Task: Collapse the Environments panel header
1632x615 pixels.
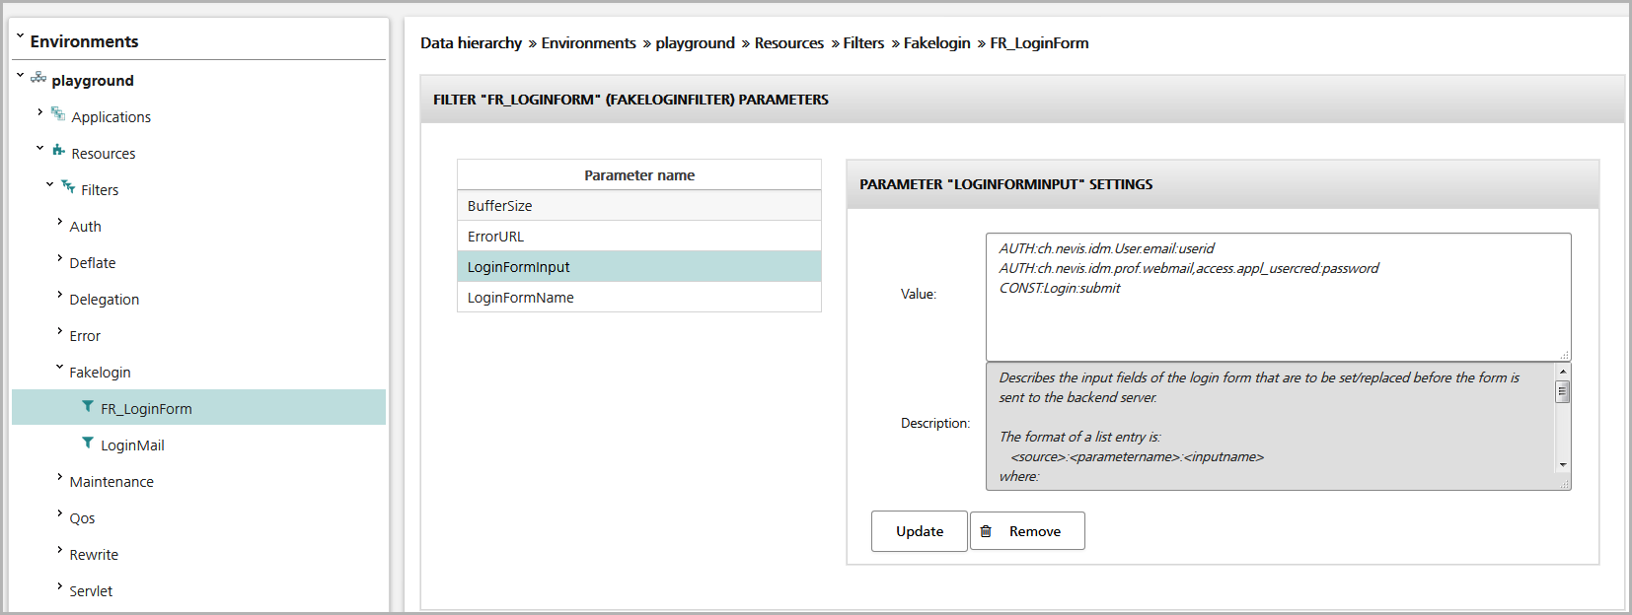Action: click(x=20, y=37)
